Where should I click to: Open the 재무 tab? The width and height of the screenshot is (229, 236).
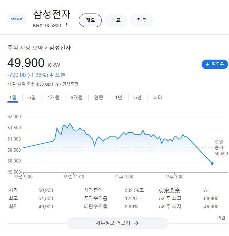142,20
